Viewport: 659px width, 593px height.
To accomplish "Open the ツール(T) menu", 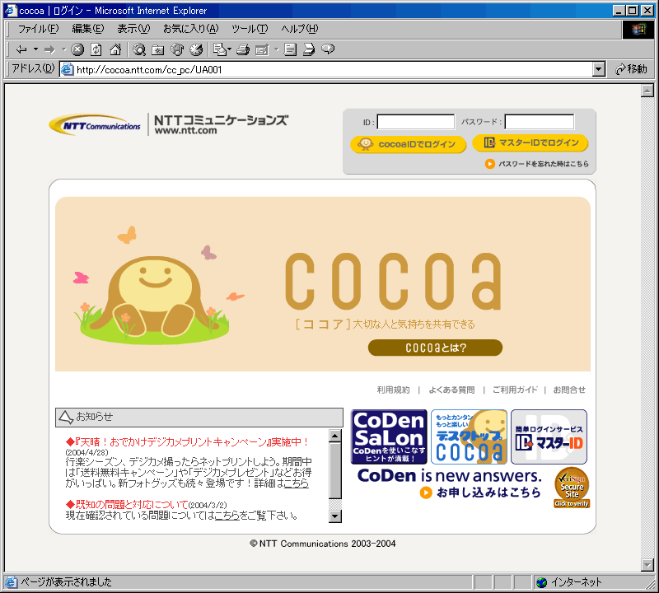I will pyautogui.click(x=250, y=29).
